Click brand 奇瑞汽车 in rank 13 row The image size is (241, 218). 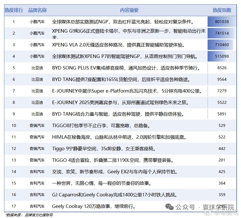point(37,160)
